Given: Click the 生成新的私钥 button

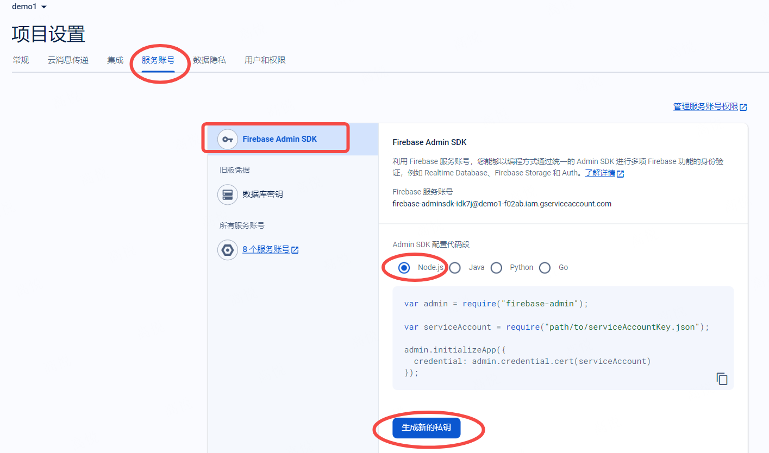Looking at the screenshot, I should 427,428.
